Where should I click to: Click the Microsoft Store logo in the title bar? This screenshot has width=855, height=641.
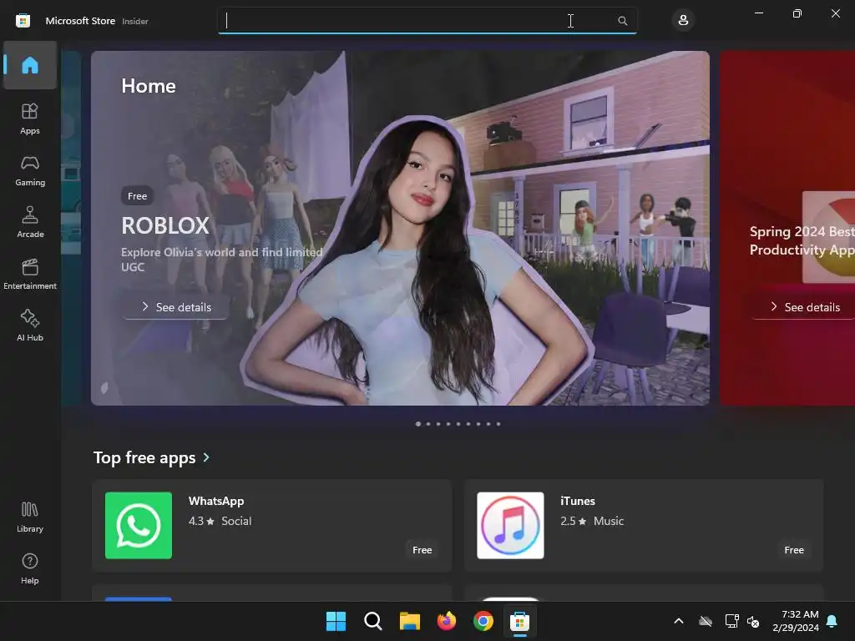click(x=23, y=21)
